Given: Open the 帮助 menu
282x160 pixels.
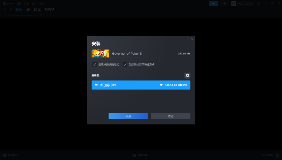Looking at the screenshot, I should [42, 4].
